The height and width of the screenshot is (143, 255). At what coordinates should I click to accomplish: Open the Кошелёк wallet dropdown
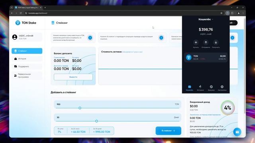pyautogui.click(x=206, y=19)
